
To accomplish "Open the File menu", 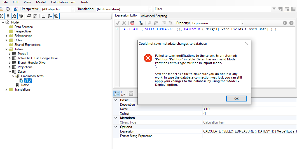I will coord(5,2).
